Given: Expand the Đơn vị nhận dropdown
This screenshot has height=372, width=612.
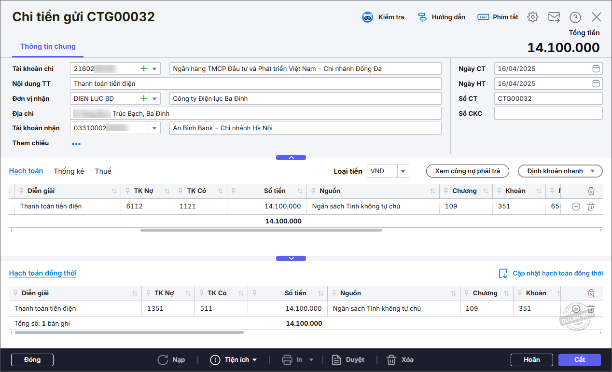Looking at the screenshot, I should click(x=154, y=99).
